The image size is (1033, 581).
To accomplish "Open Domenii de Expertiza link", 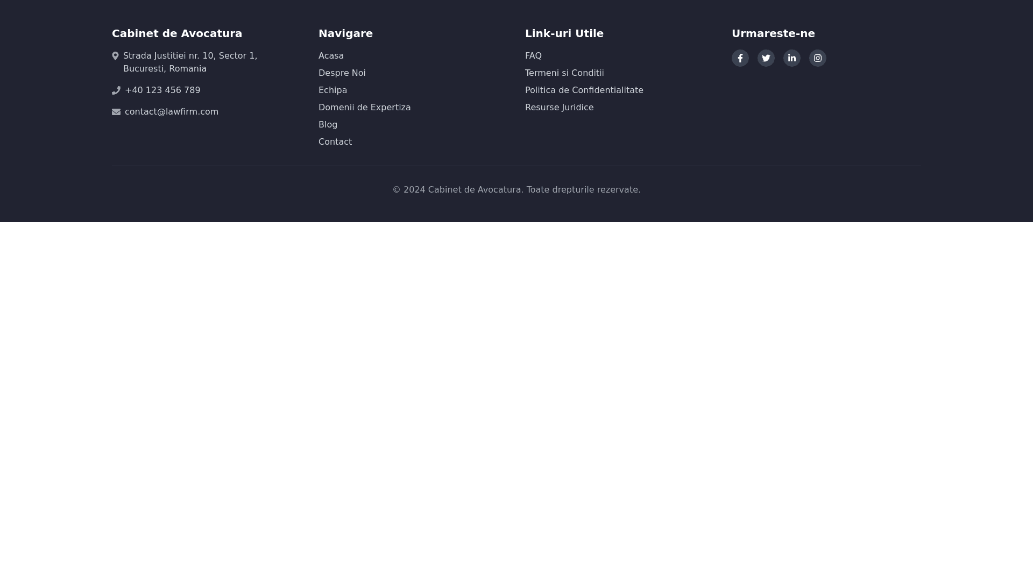I will pos(364,108).
